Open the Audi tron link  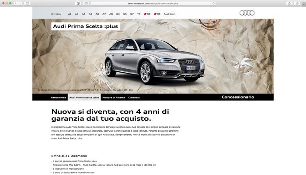[x=170, y=14]
